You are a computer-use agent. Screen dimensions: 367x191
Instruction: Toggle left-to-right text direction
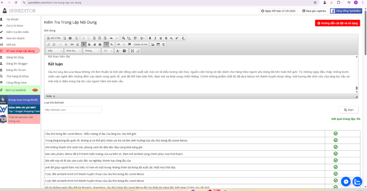[106, 44]
